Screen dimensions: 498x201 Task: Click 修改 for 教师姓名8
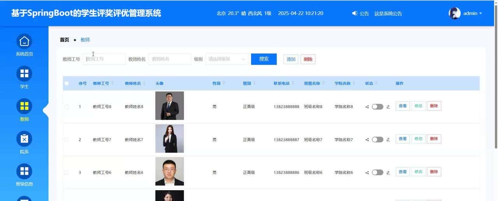418,106
